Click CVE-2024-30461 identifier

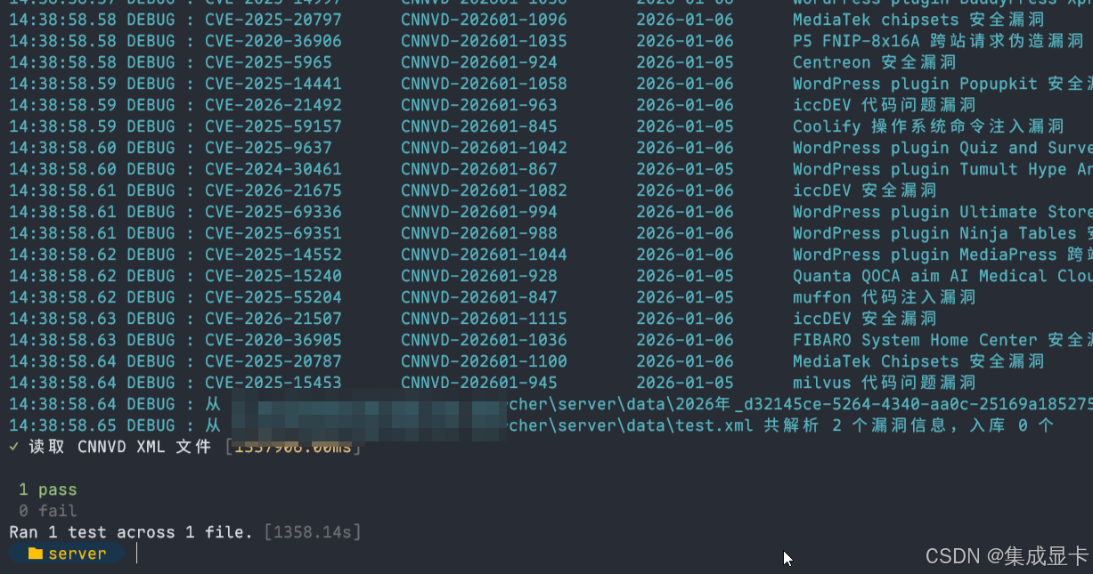(273, 169)
